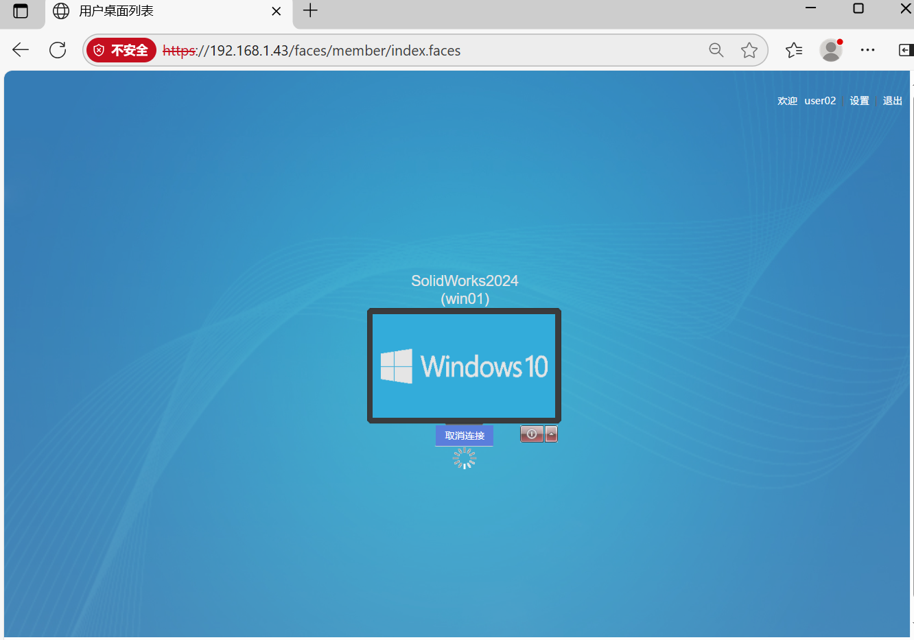
Task: Open the SolidWorks2024 Windows 10 desktop thumbnail
Action: (464, 366)
